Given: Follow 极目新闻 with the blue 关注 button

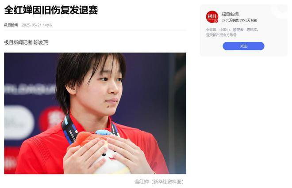Looking at the screenshot, I should [243, 46].
